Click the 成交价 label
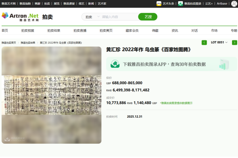 point(110,98)
